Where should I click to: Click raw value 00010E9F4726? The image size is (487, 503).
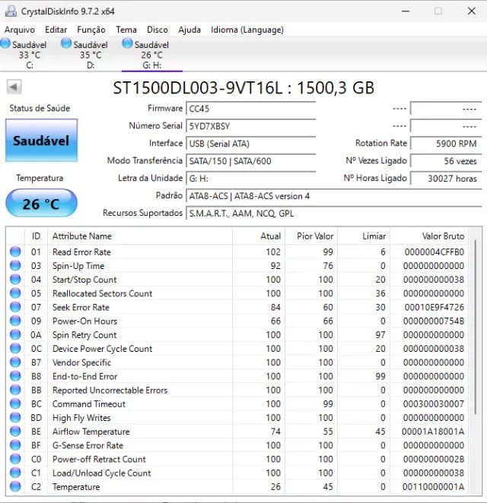[x=434, y=307]
